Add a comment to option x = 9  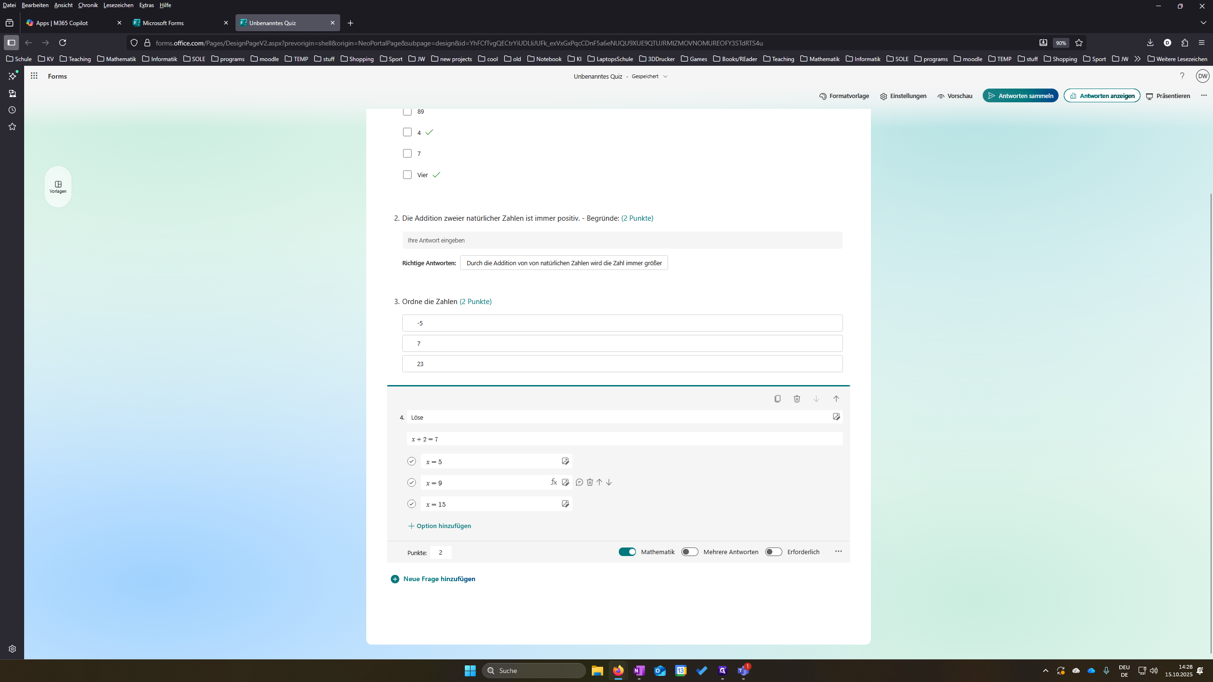(579, 482)
